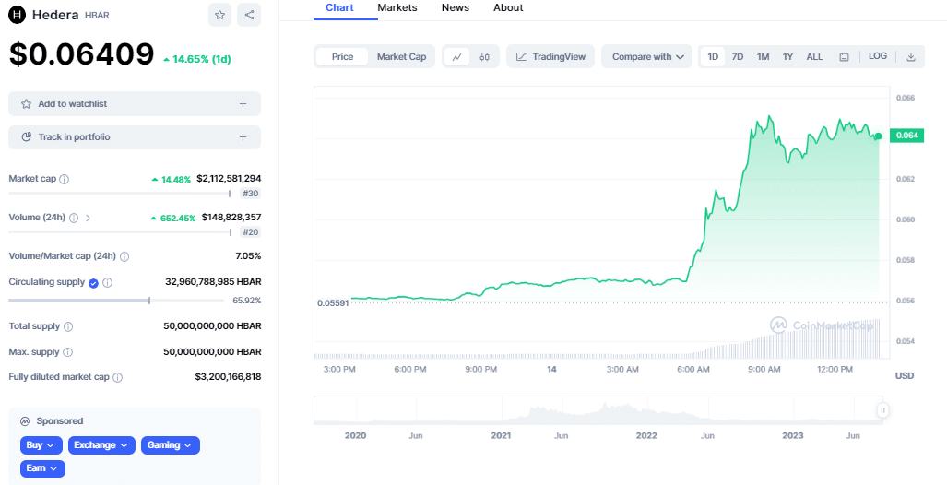
Task: Expand Volume (24h) chevron arrow
Action: click(89, 218)
